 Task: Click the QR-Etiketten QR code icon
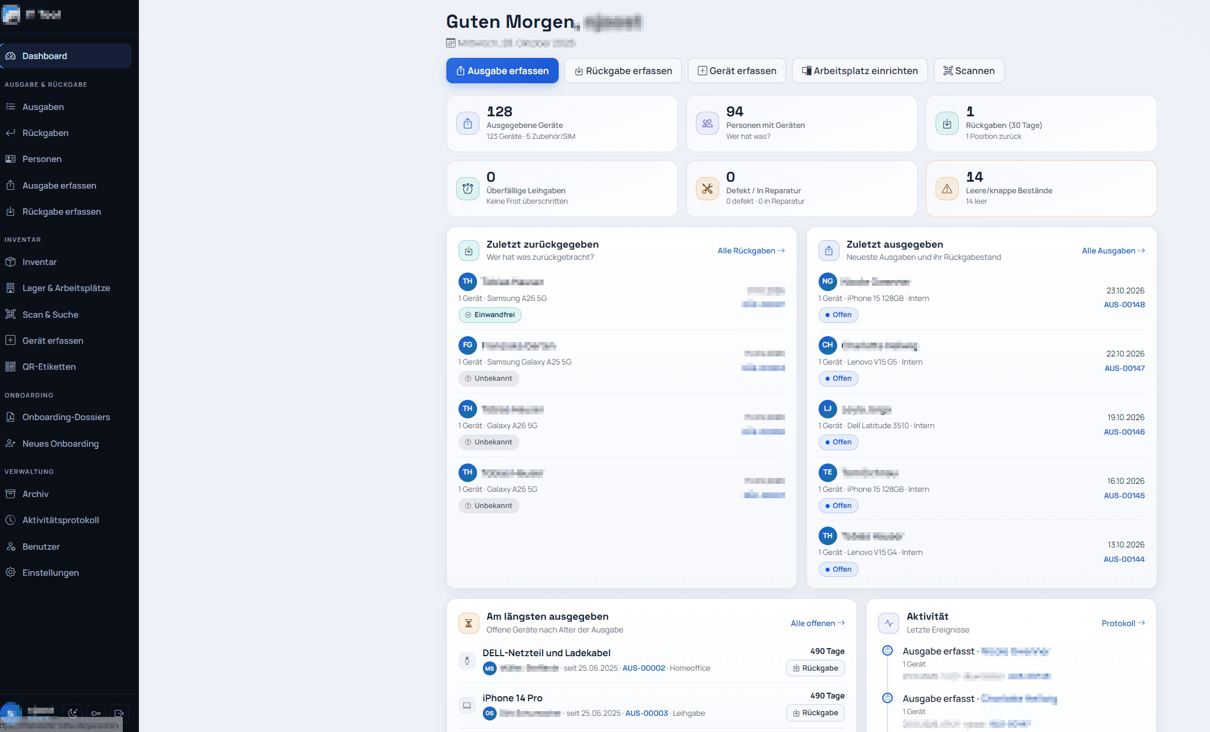point(10,367)
